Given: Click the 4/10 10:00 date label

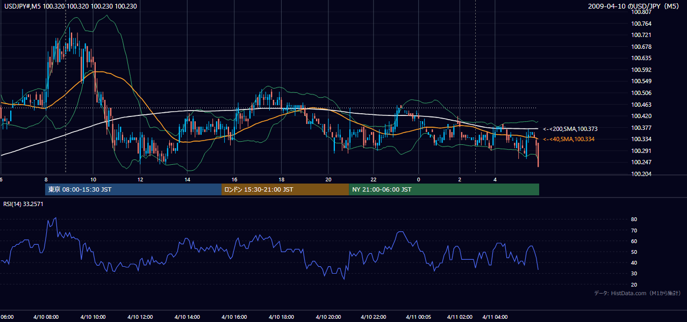Looking at the screenshot, I should coord(93,317).
